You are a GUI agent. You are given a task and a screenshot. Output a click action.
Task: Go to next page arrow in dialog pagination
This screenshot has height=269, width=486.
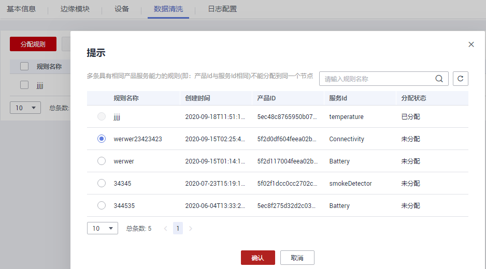(x=190, y=229)
